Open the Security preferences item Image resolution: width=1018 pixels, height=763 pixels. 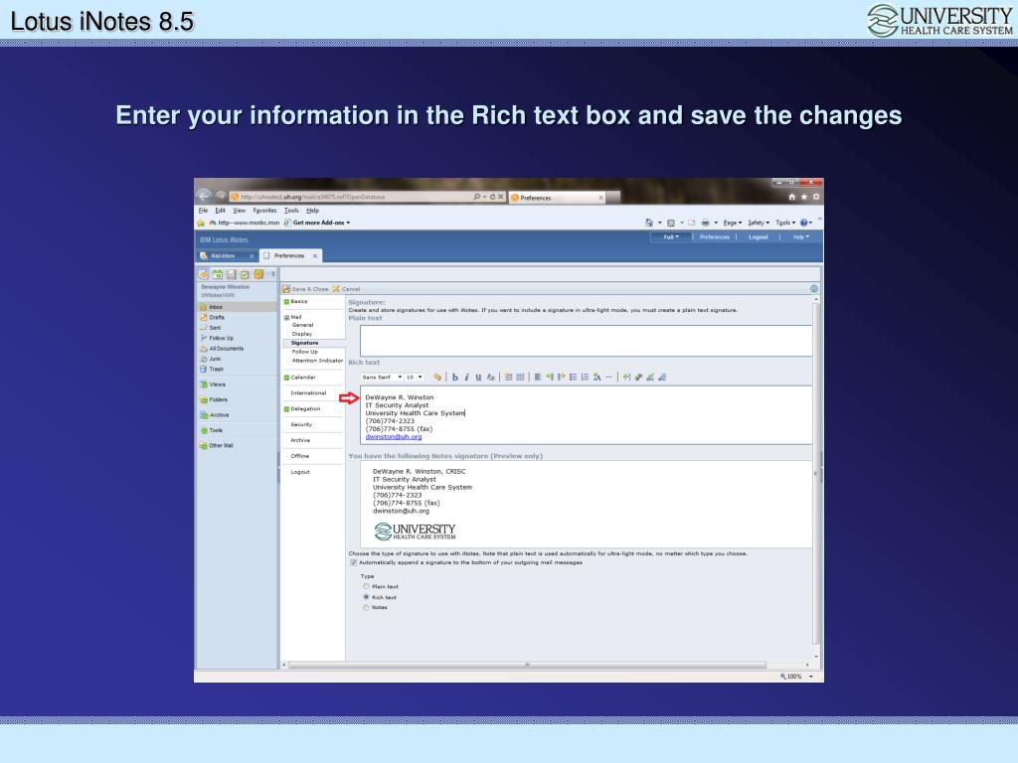pos(301,425)
